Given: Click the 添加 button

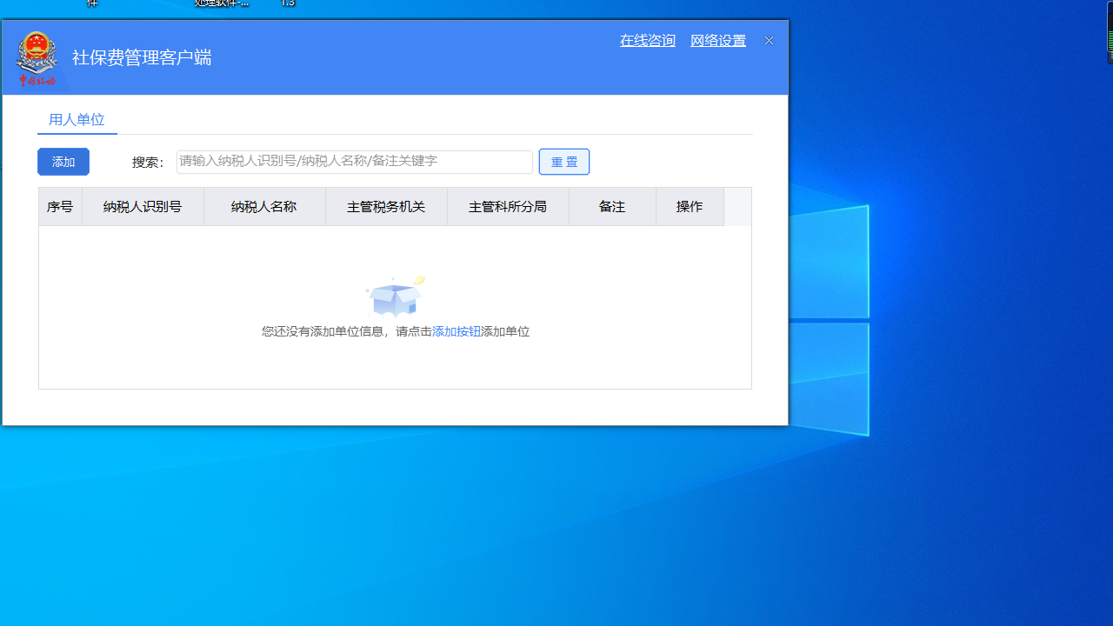Looking at the screenshot, I should pyautogui.click(x=63, y=162).
